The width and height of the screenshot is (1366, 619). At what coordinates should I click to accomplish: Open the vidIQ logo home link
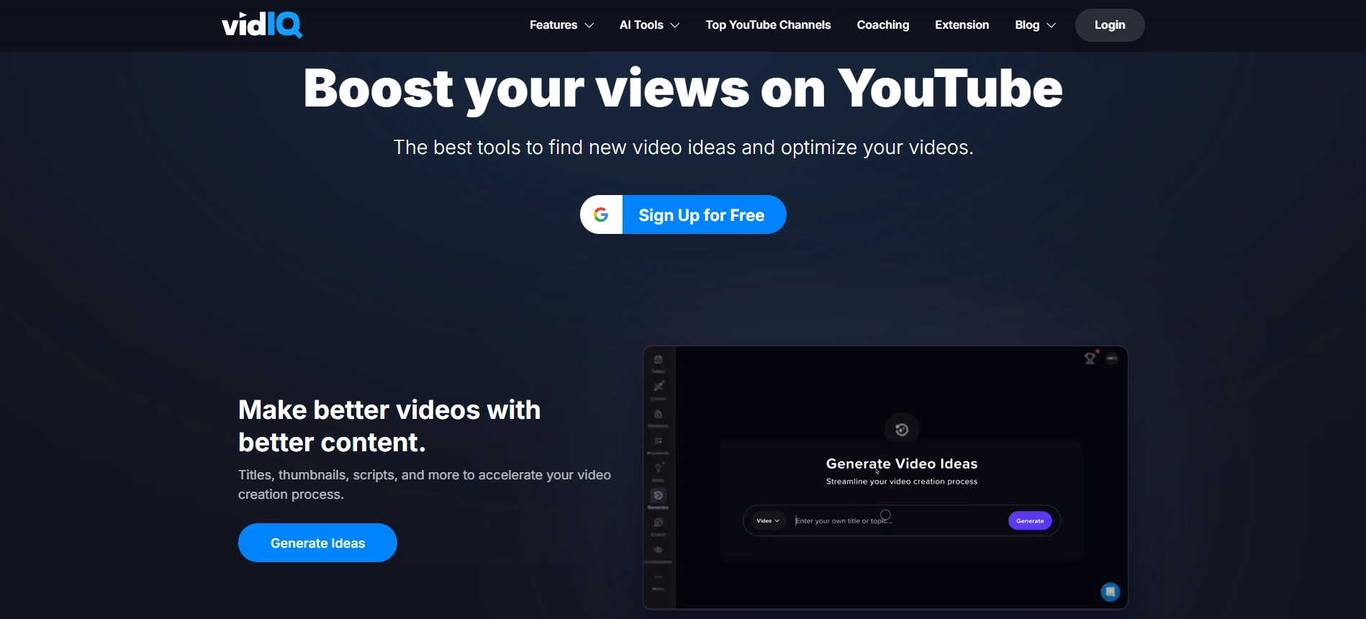(x=262, y=24)
